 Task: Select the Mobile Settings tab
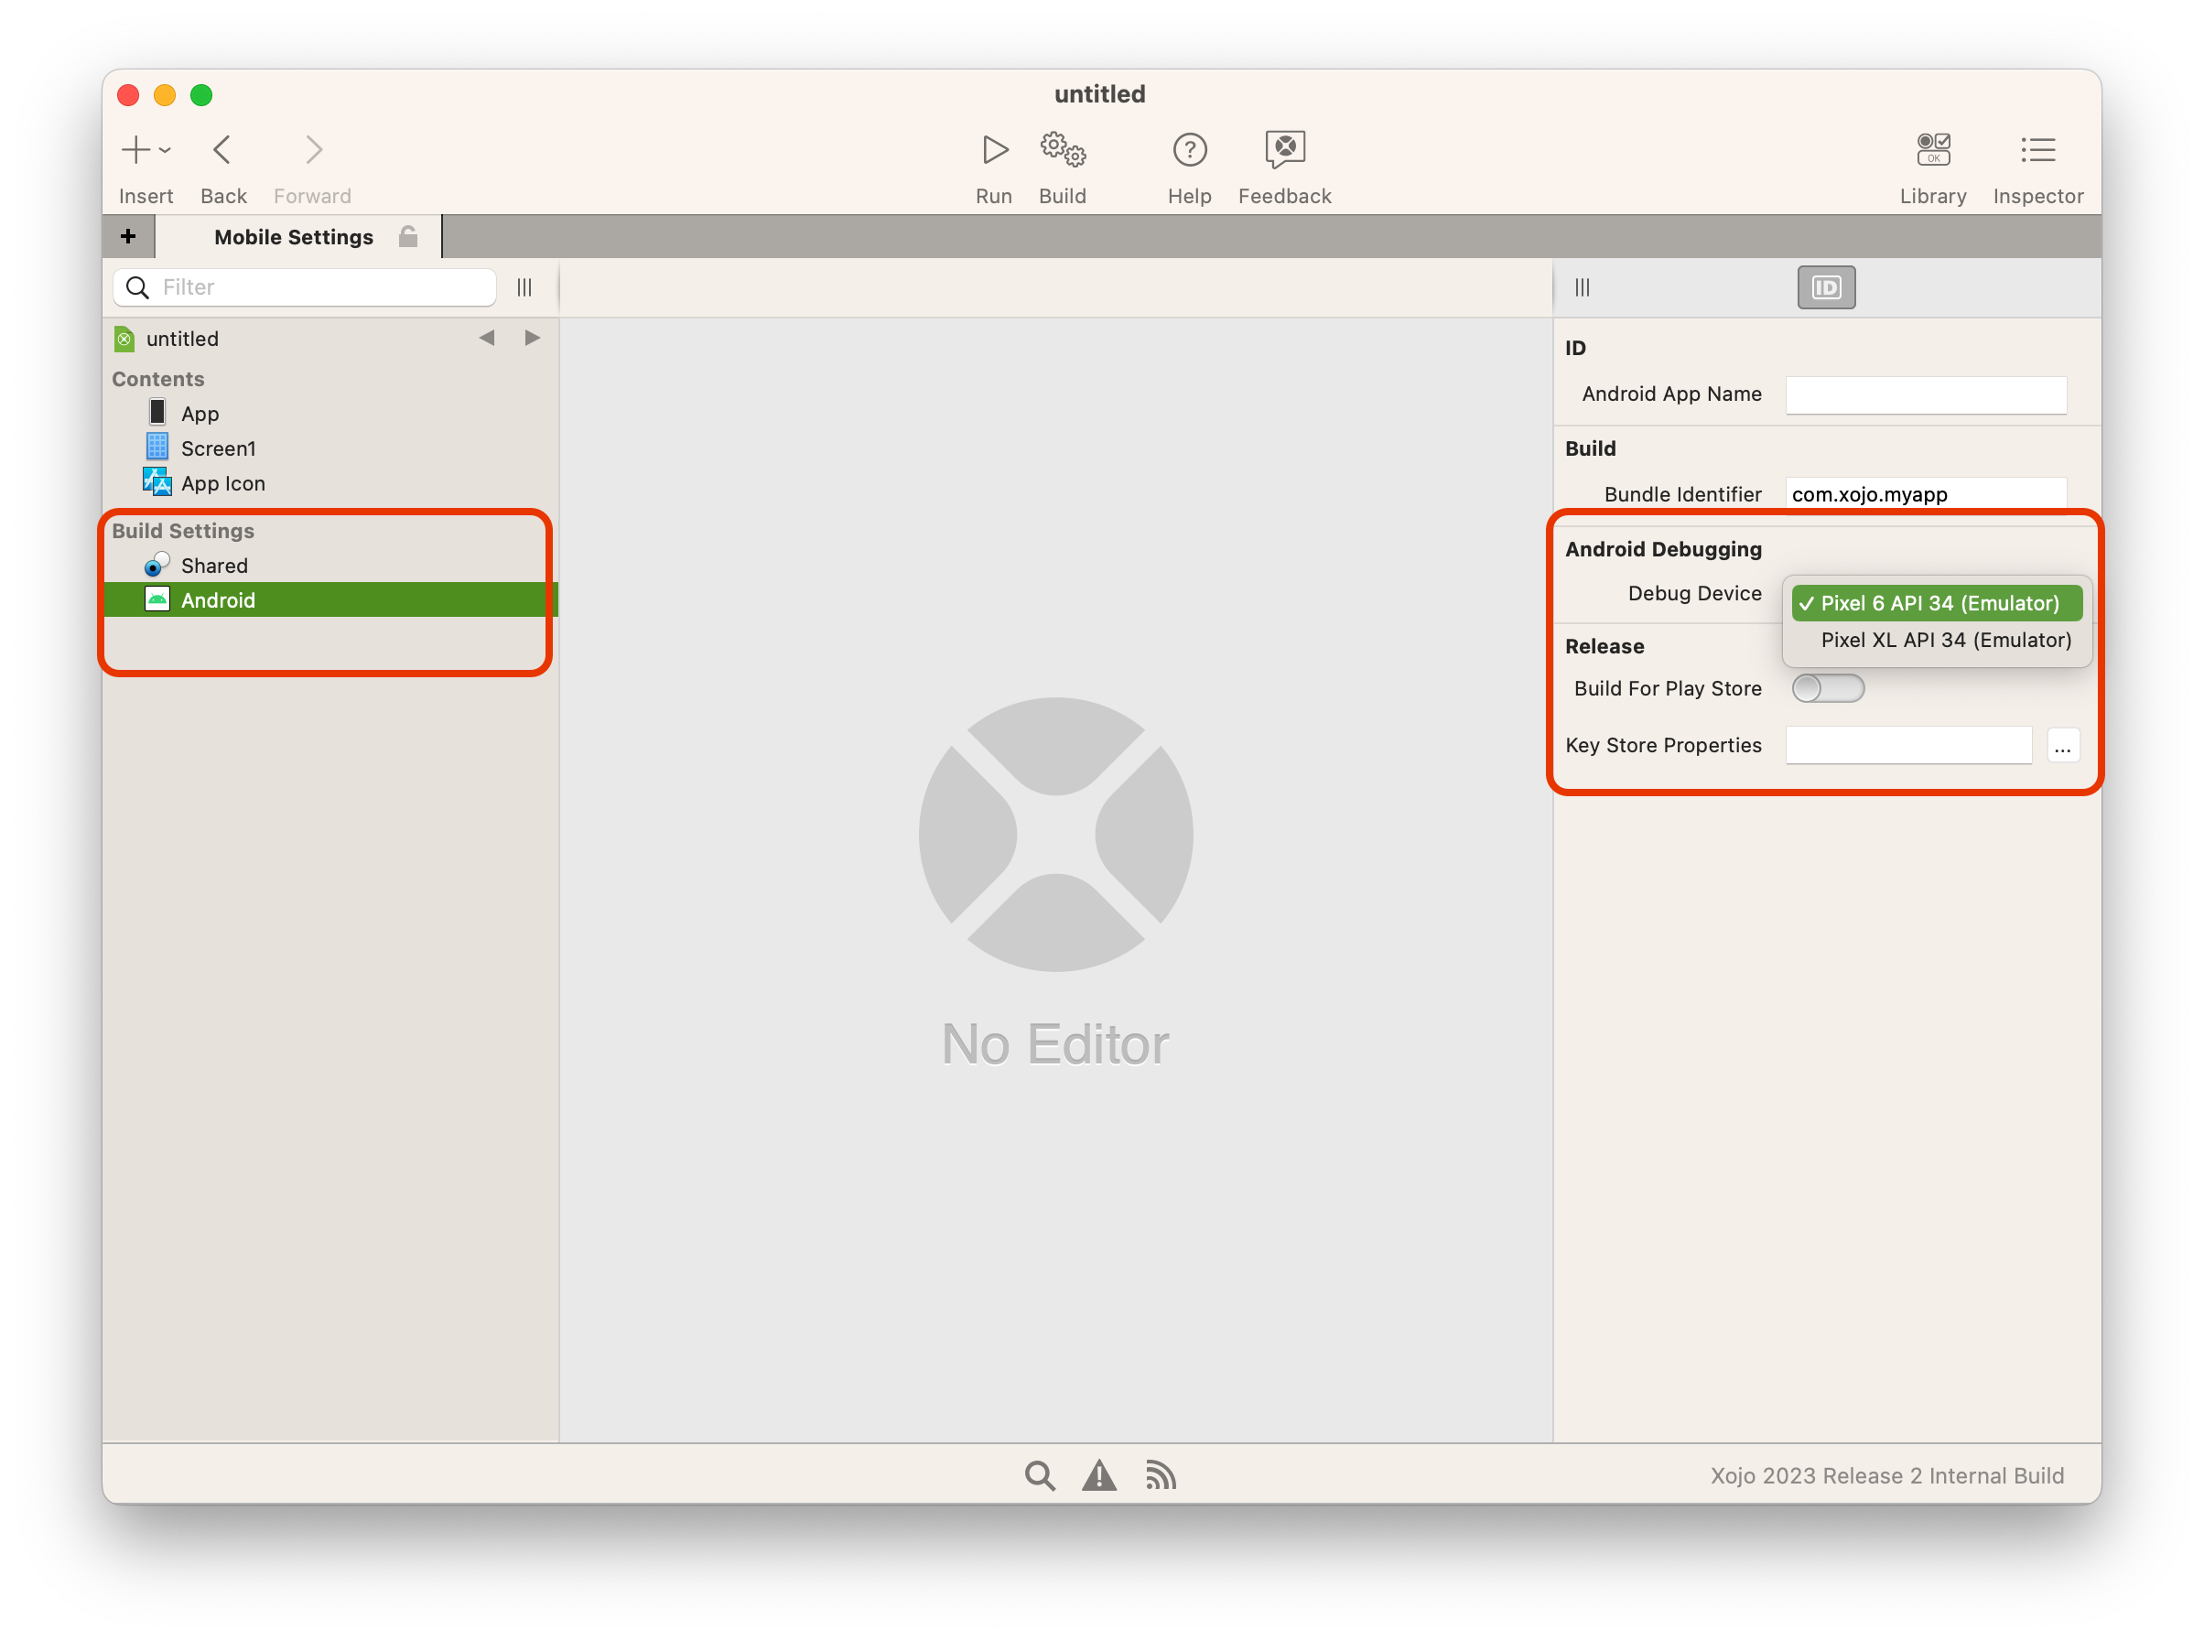tap(294, 237)
